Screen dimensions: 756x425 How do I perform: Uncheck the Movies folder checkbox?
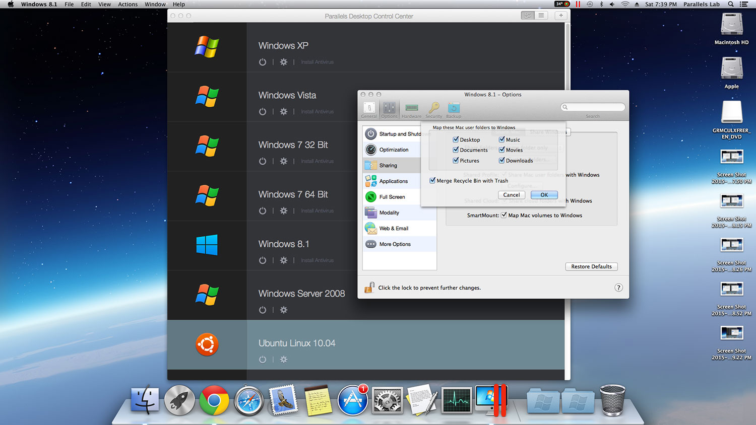point(502,150)
